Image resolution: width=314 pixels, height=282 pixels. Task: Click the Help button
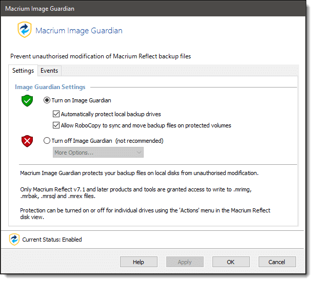pyautogui.click(x=139, y=262)
